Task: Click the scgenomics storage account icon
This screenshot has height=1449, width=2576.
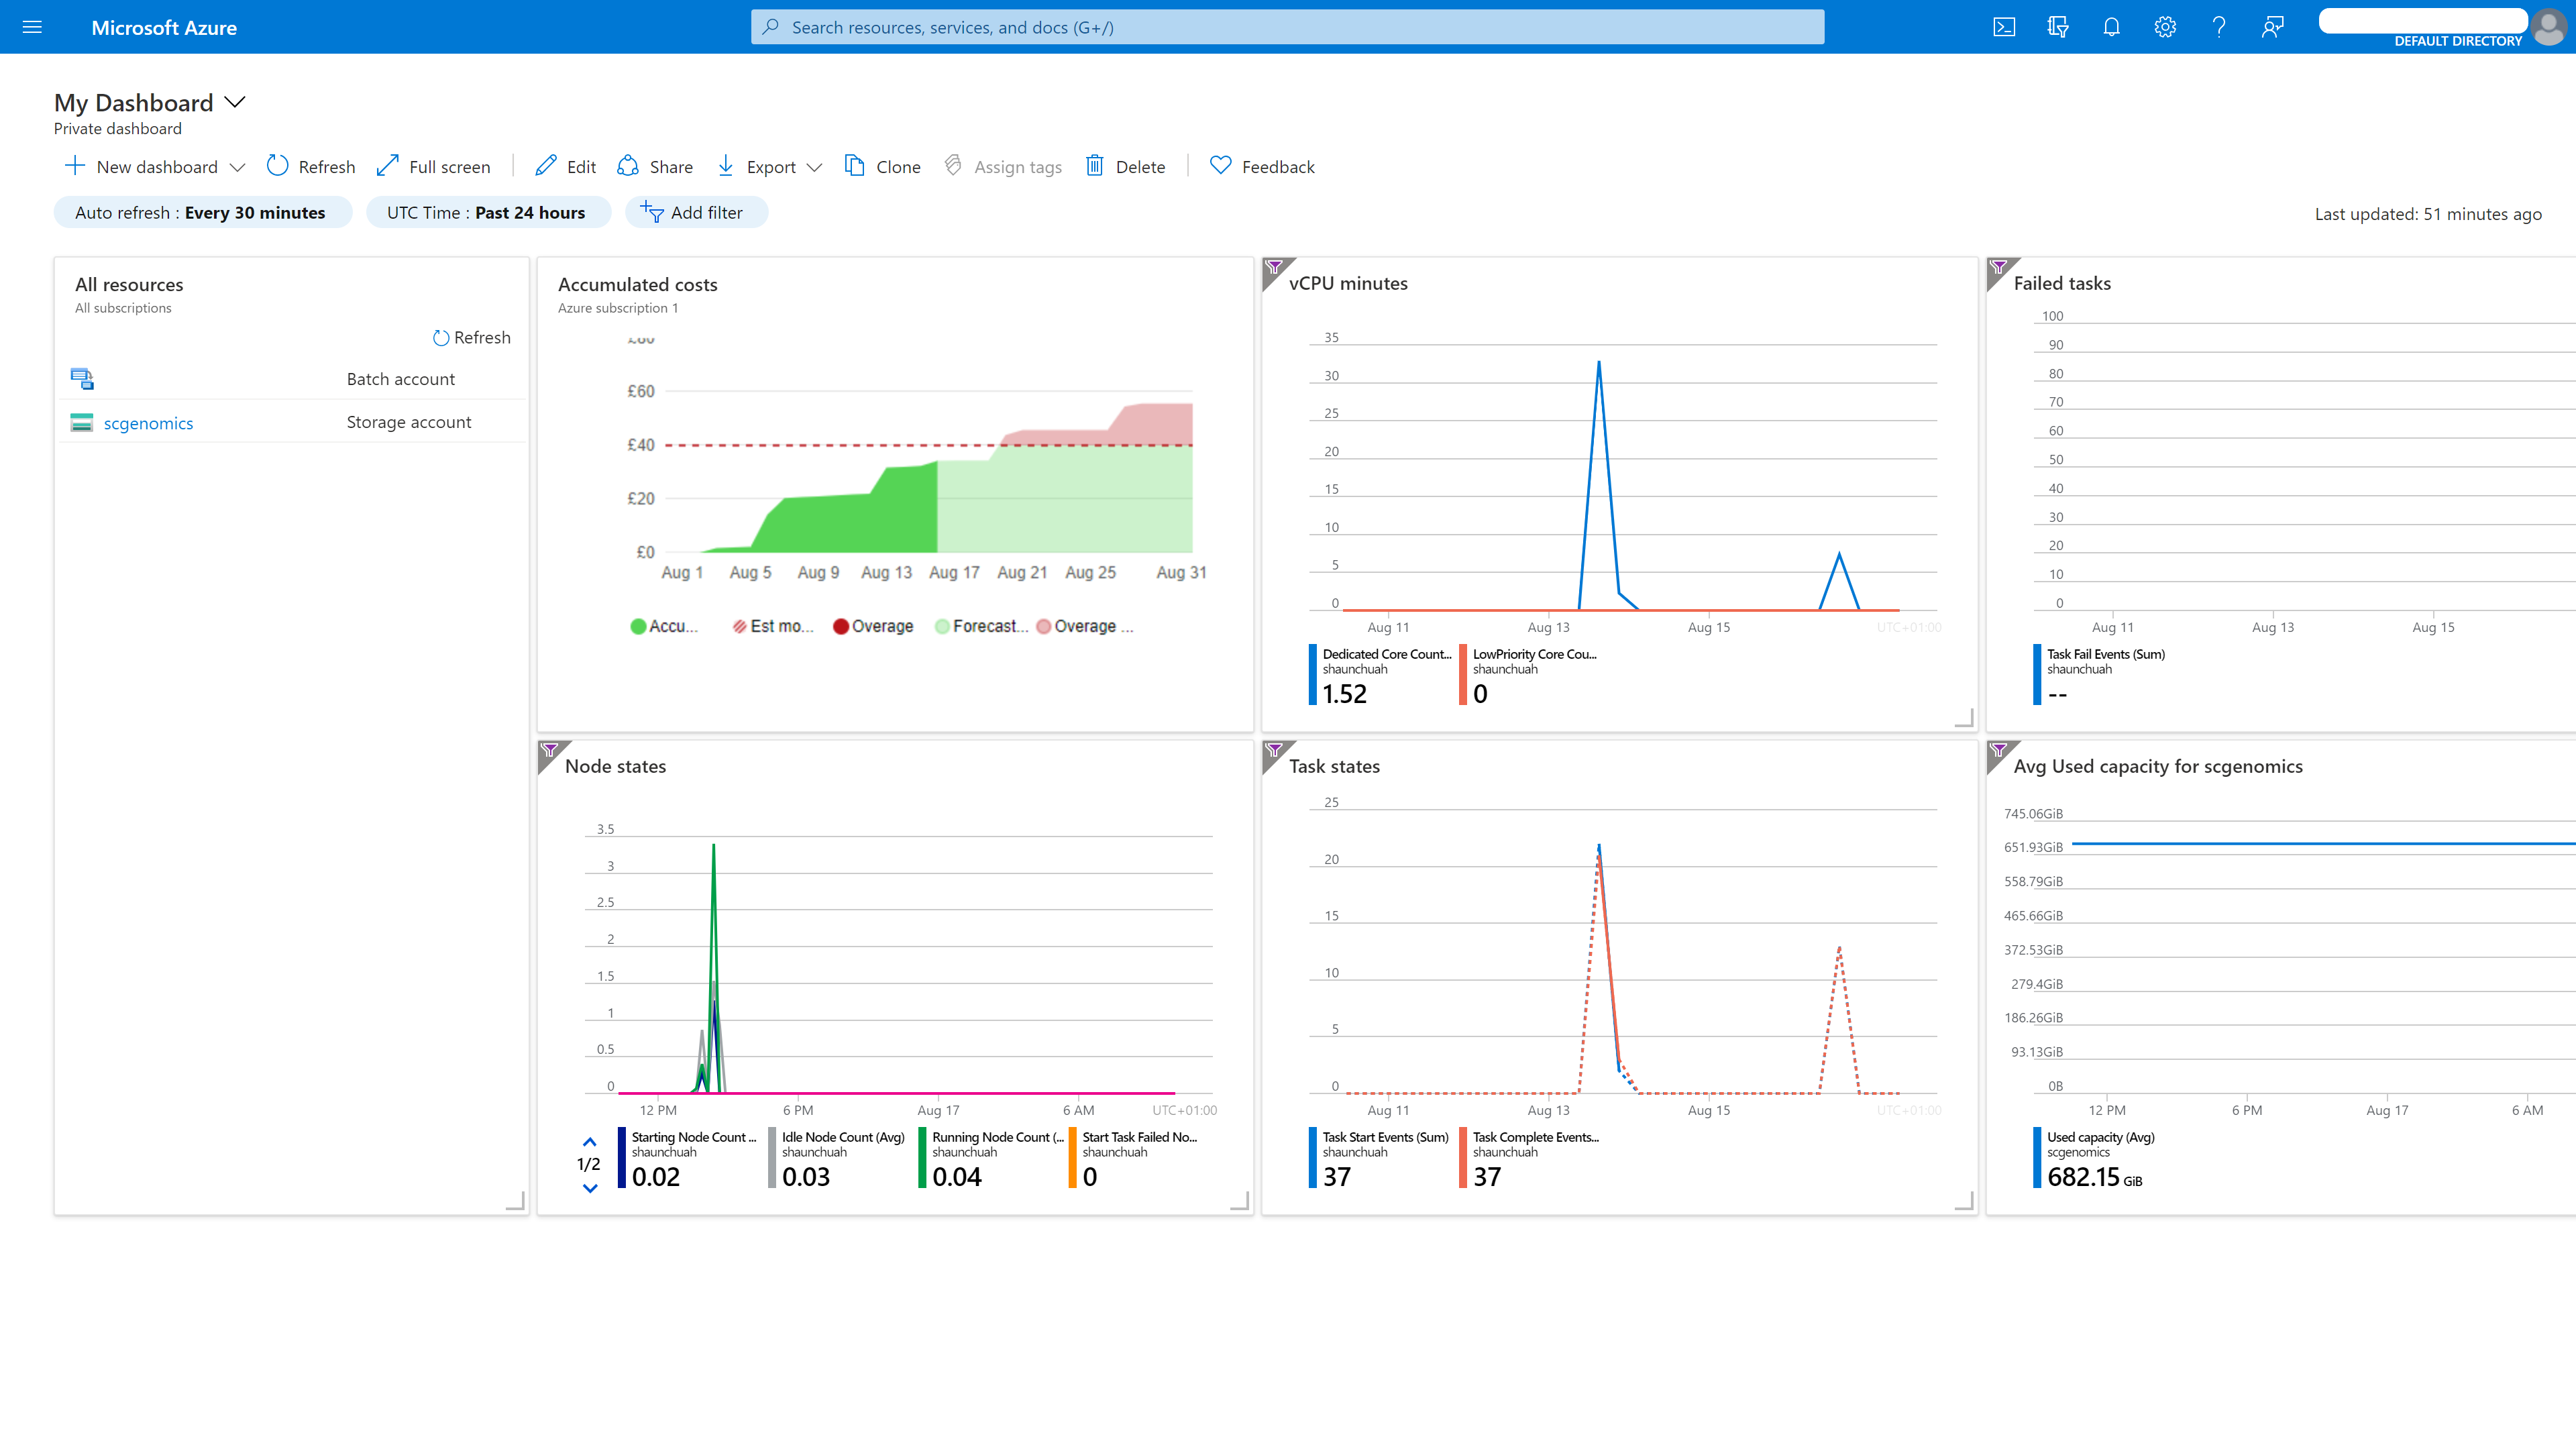Action: tap(82, 422)
